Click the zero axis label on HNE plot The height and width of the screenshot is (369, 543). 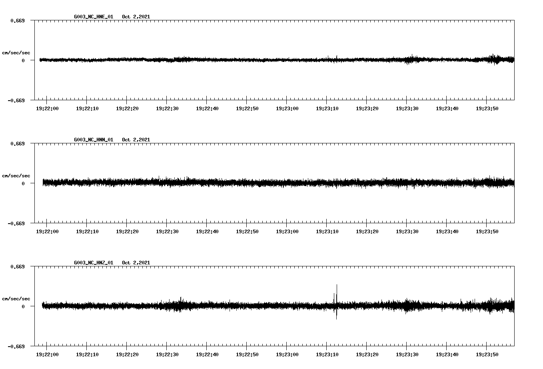coord(23,60)
